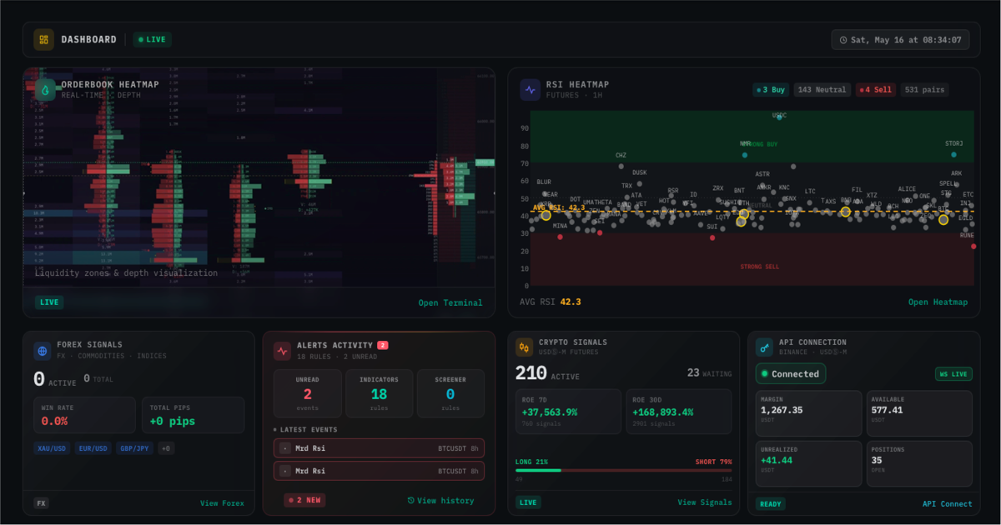
Task: Click the LIVE badge under Orderbook Heatmap
Action: (49, 302)
